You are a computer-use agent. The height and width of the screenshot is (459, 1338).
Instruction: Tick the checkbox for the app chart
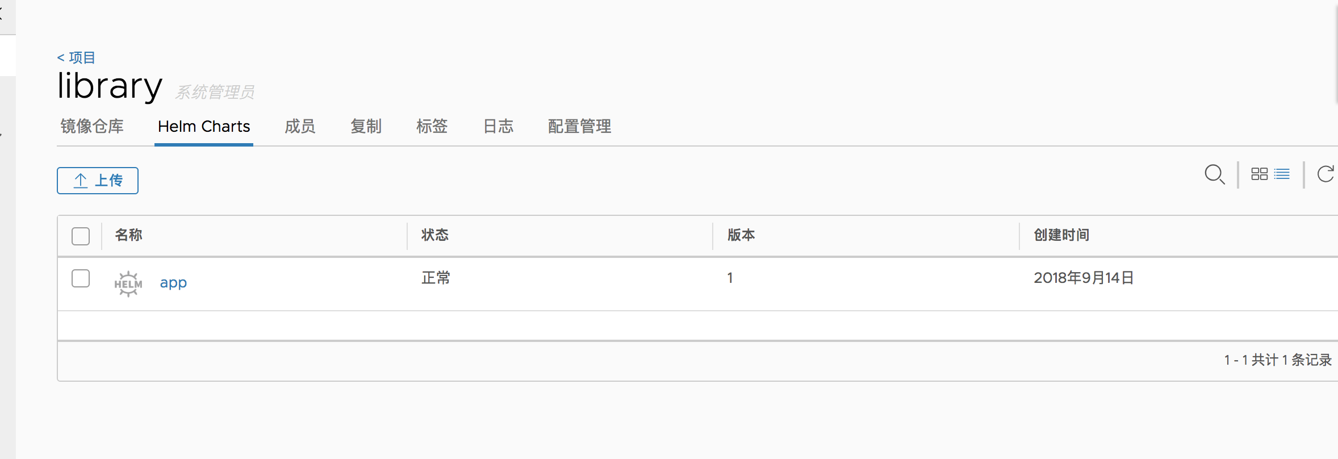coord(81,278)
